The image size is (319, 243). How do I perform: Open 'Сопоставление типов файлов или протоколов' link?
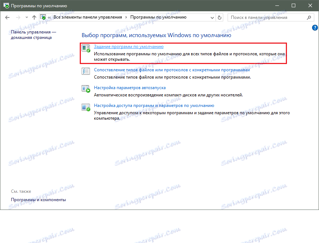click(x=172, y=70)
